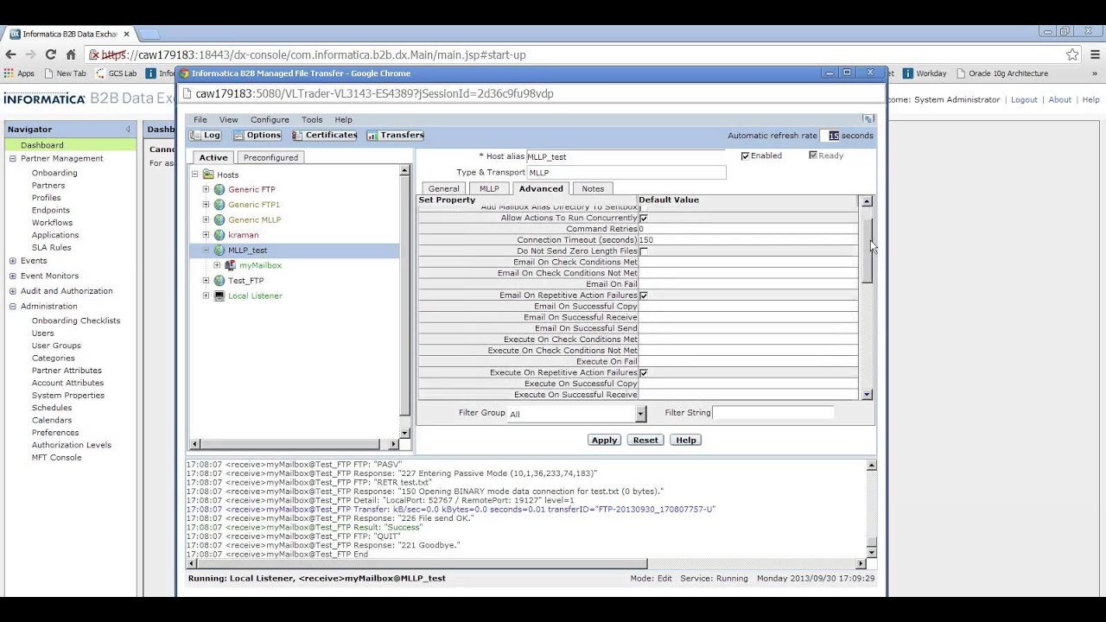This screenshot has height=622, width=1106.
Task: Open the Chrome menu icon
Action: tap(1094, 54)
